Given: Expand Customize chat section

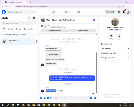Looking at the screenshot, I should click(115, 44).
